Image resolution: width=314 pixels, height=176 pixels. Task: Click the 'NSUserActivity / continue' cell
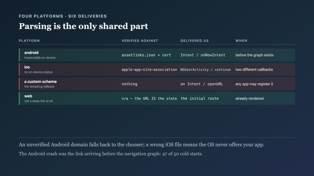(206, 70)
